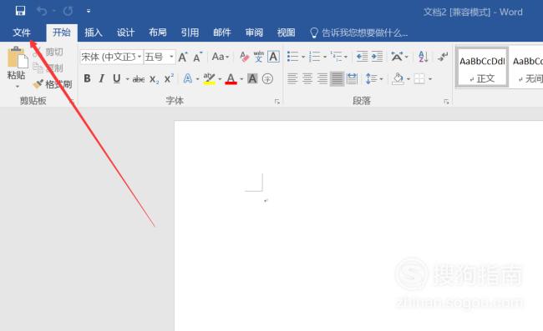
Task: Toggle Superscript formatting
Action: pyautogui.click(x=169, y=78)
